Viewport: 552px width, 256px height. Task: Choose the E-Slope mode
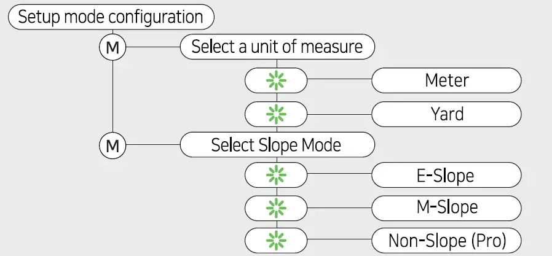click(447, 175)
